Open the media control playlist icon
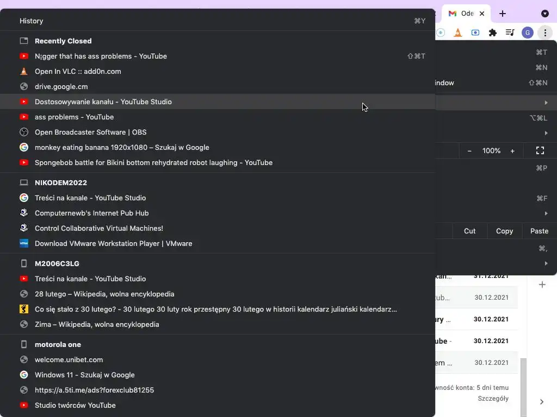Viewport: 557px width, 417px height. (510, 33)
